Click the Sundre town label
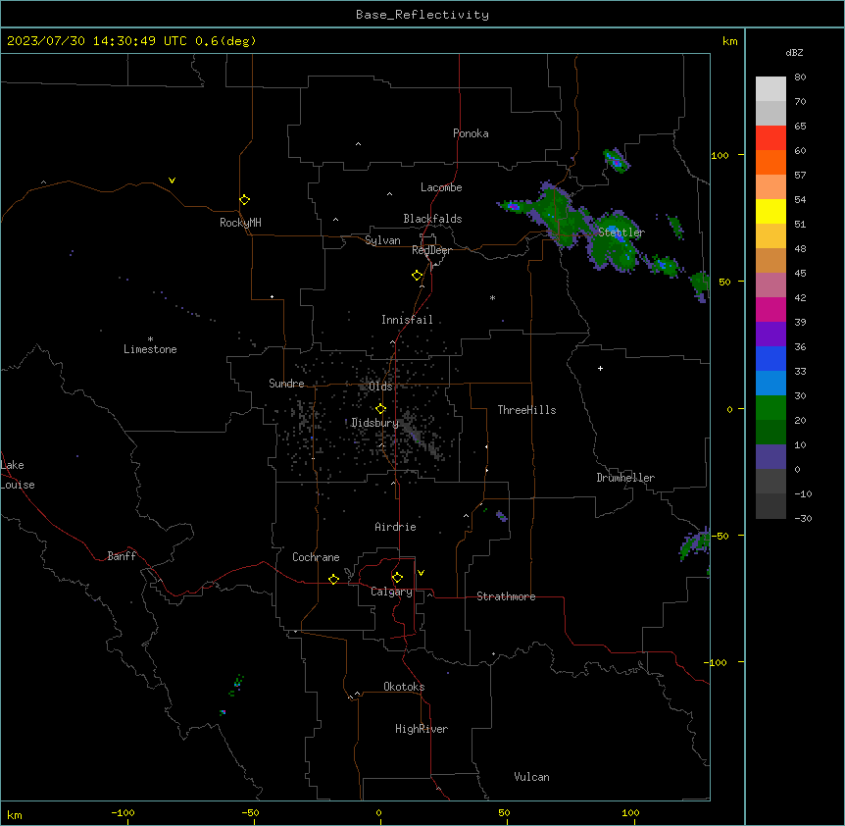 [x=286, y=384]
